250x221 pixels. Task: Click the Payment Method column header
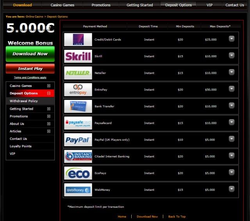point(95,26)
